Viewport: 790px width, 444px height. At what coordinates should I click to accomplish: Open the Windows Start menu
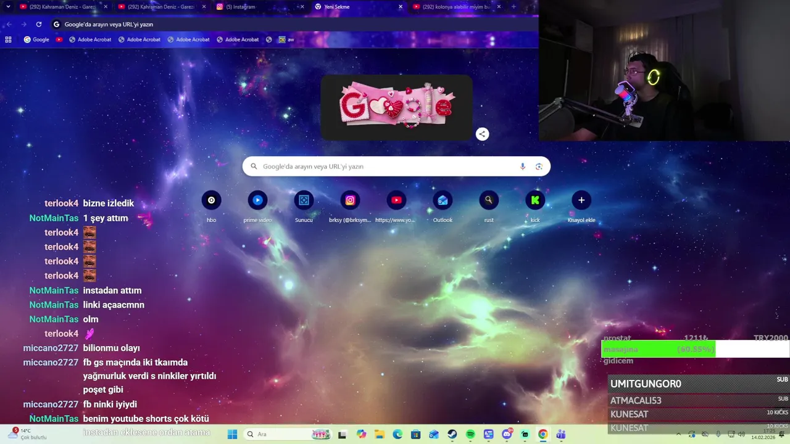pyautogui.click(x=232, y=434)
